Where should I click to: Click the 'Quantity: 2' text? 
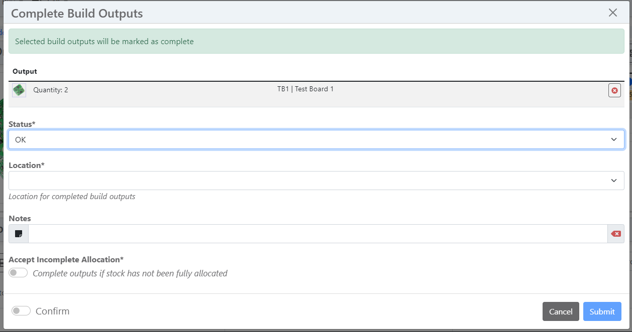click(x=51, y=90)
